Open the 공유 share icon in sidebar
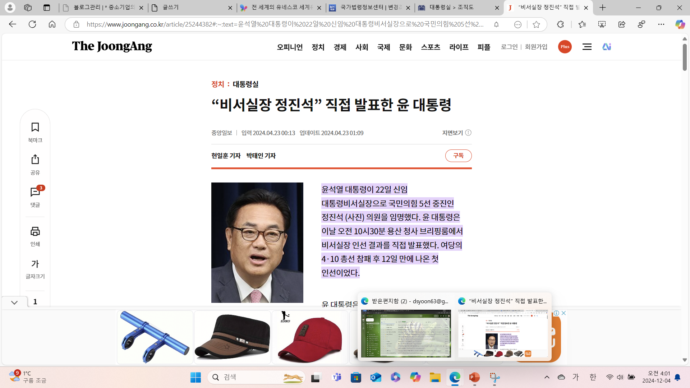This screenshot has width=690, height=388. tap(35, 160)
